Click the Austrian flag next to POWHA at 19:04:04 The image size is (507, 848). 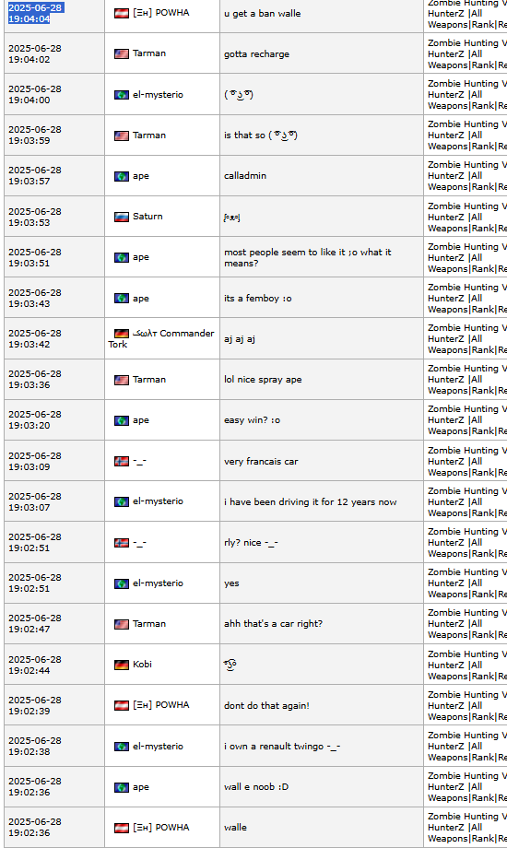(121, 13)
